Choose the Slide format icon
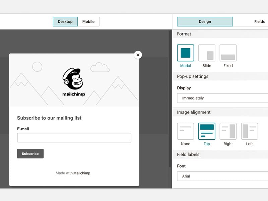 coord(207,53)
